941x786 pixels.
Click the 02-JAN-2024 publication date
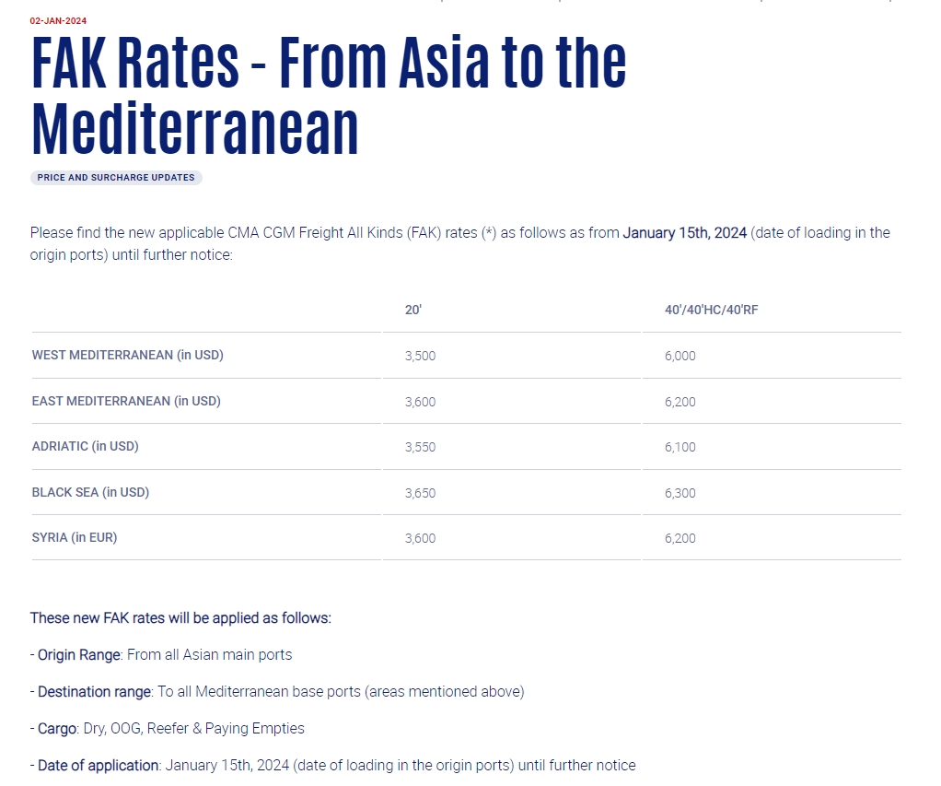click(x=58, y=20)
